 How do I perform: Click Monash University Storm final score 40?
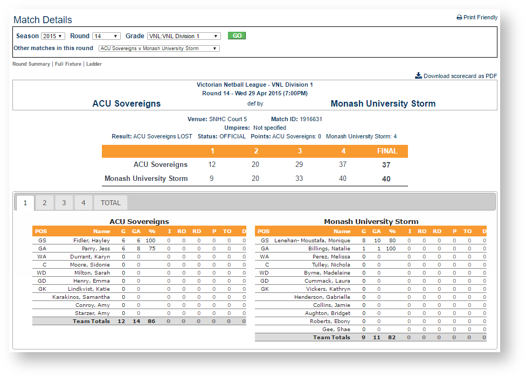click(386, 179)
